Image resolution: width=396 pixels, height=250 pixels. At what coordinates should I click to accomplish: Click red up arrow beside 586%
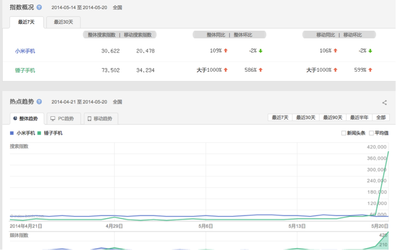point(260,70)
